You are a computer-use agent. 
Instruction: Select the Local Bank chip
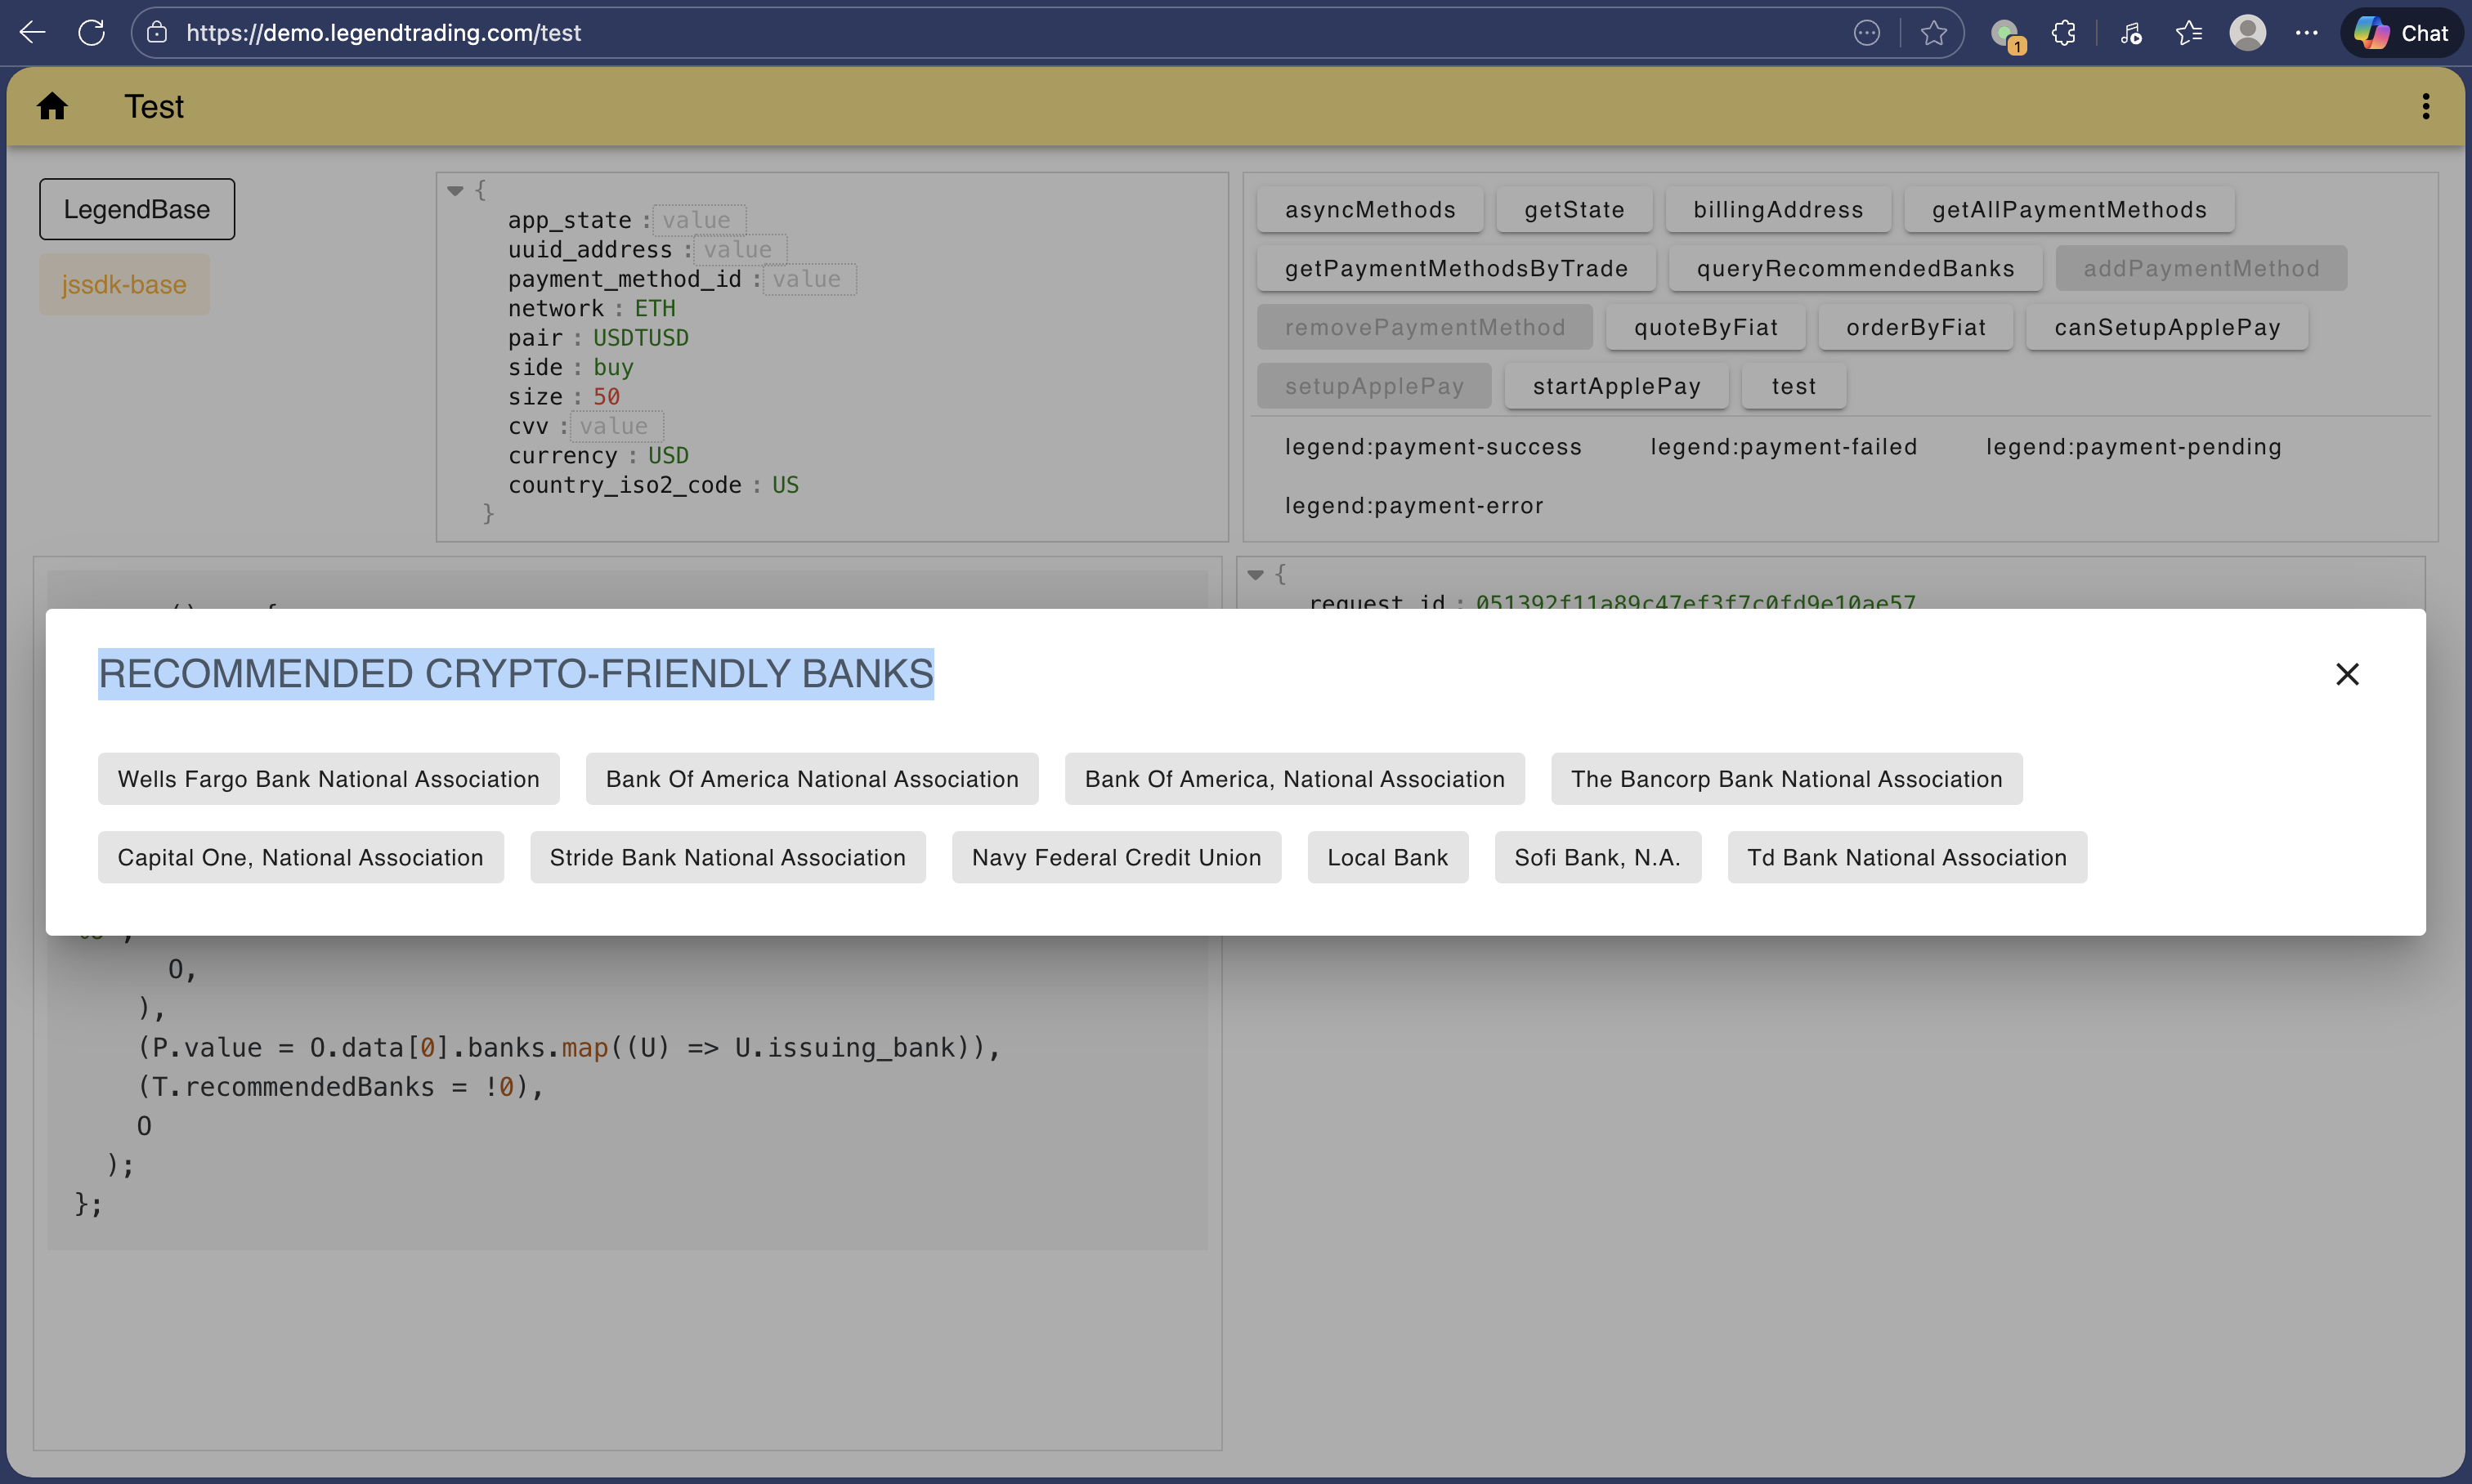(1387, 857)
